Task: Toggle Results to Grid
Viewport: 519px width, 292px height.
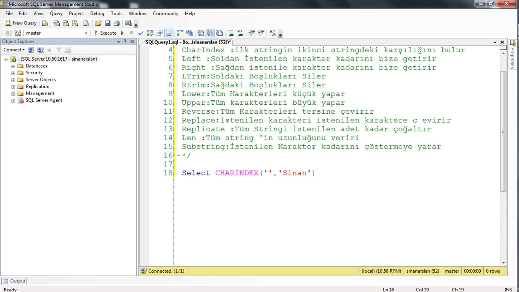Action: [210, 33]
